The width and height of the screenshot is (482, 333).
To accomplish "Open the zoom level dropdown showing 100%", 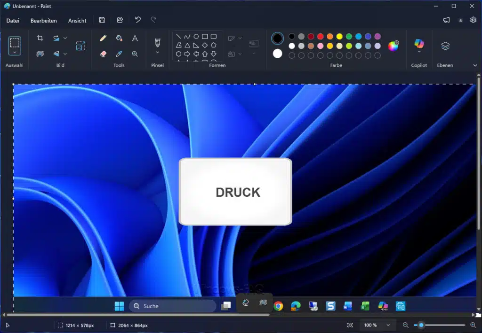I will coord(377,325).
